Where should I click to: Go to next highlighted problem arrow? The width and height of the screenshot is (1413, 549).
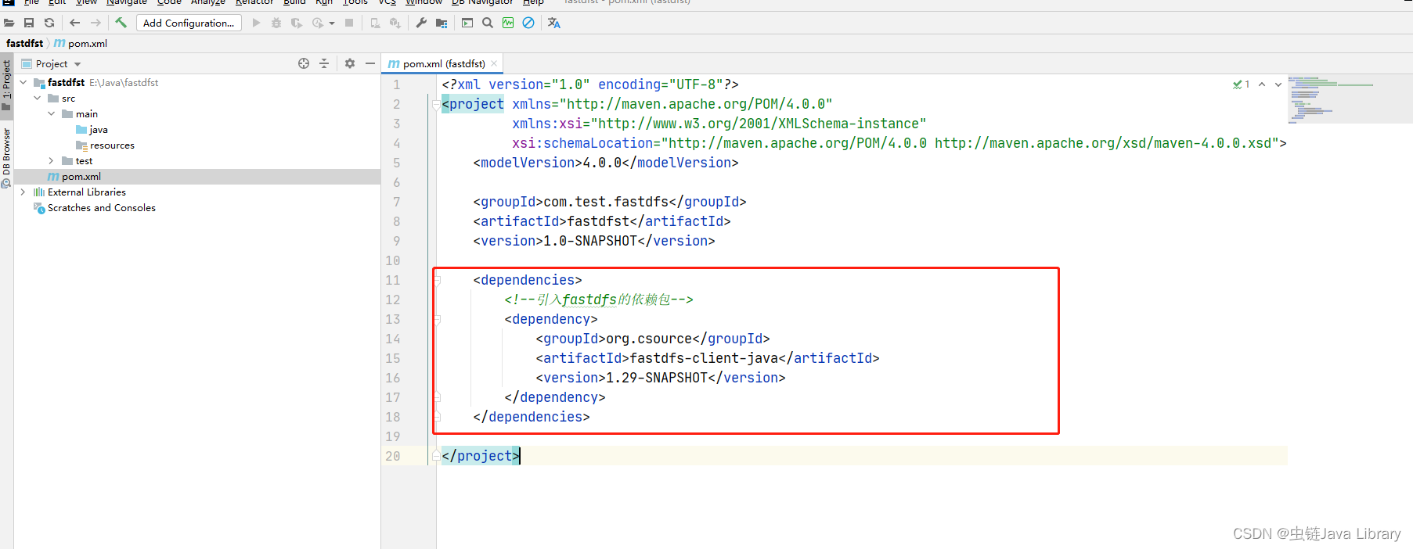click(x=1278, y=84)
